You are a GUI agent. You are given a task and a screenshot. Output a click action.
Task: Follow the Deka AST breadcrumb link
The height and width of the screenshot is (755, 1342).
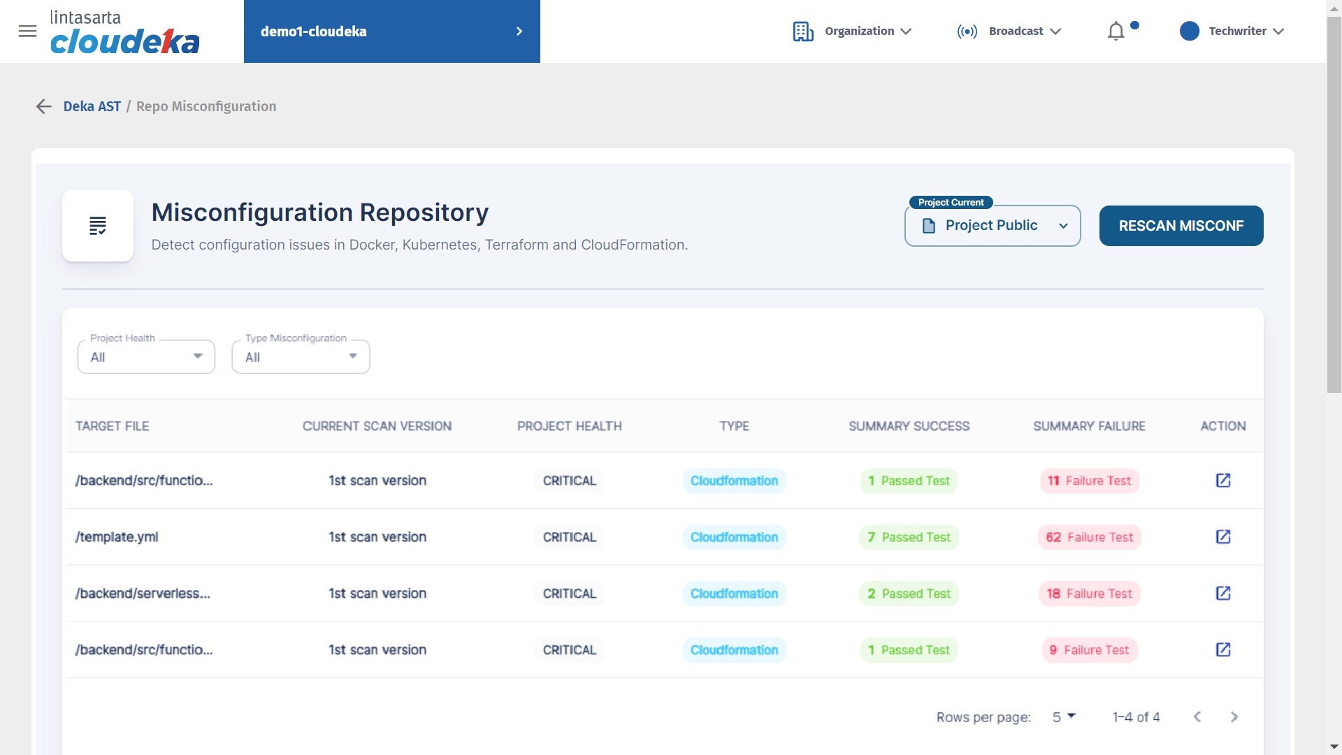tap(92, 106)
